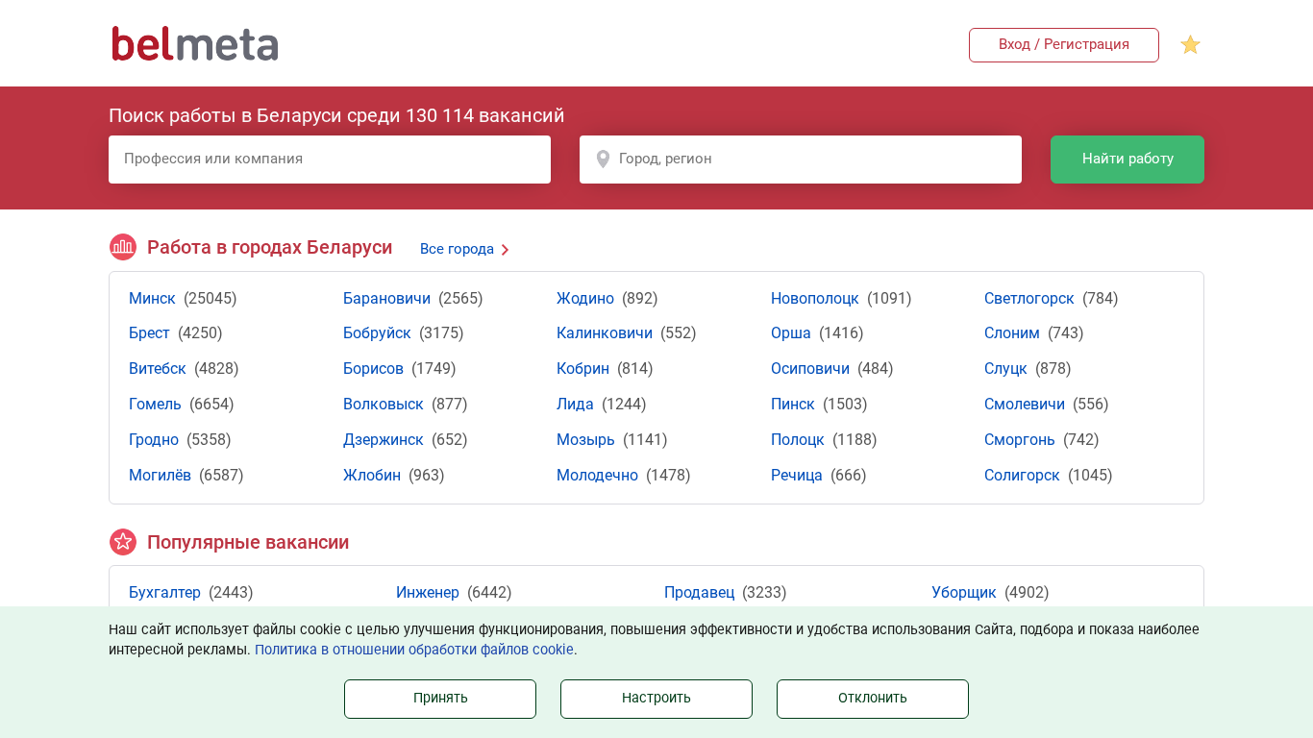View jobs in Пинск

(793, 405)
